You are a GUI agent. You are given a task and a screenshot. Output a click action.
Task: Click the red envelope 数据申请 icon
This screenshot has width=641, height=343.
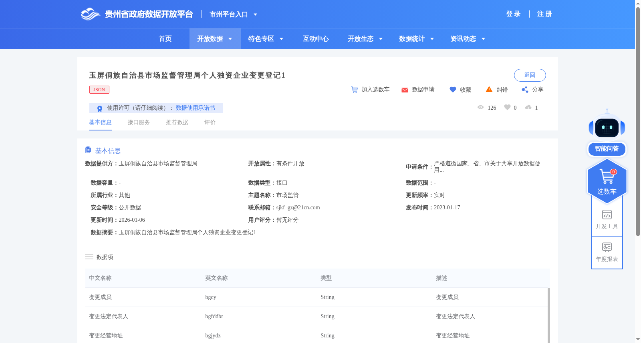(405, 90)
